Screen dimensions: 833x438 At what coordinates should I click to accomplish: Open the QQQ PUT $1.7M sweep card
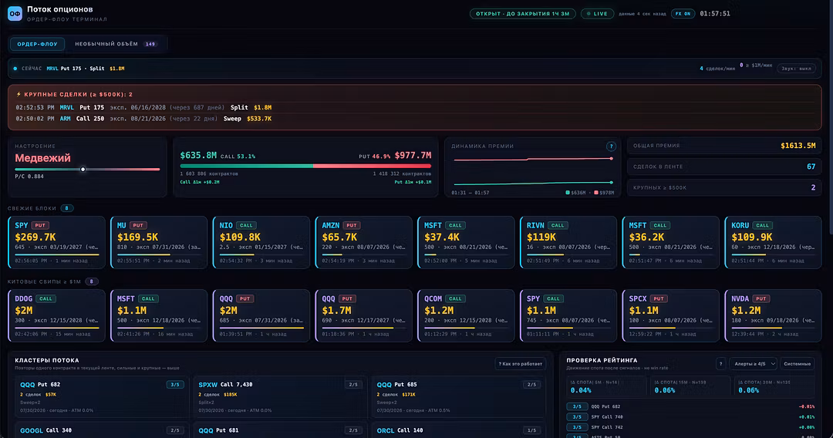coord(363,315)
